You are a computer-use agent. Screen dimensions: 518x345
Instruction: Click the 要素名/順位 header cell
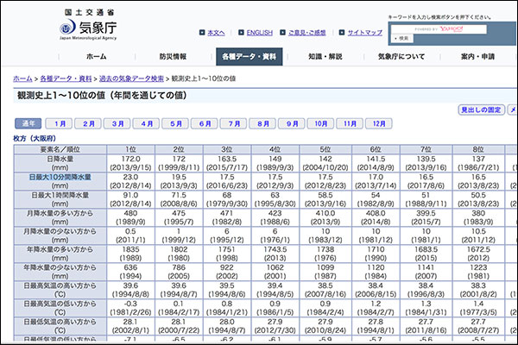click(x=60, y=149)
